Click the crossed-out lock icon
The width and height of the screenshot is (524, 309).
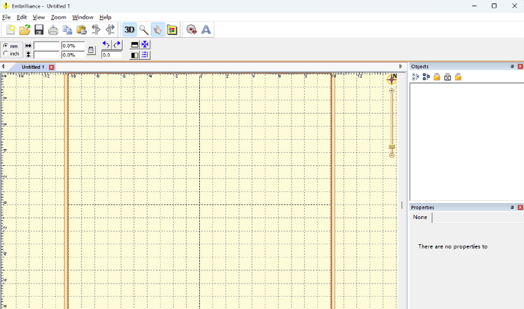coord(447,77)
